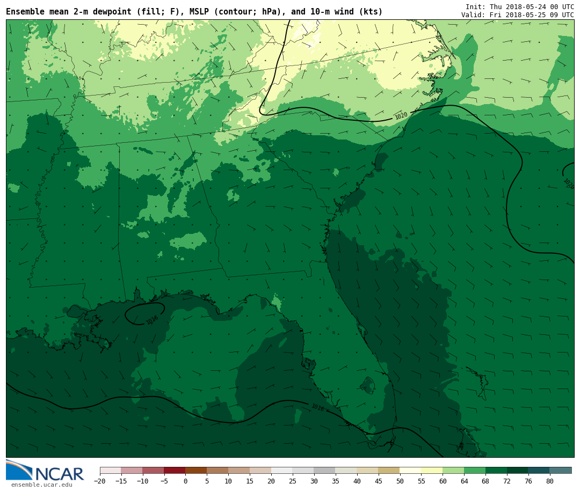The width and height of the screenshot is (580, 491).
Task: Pick the 68 to 72 dark green swatch
Action: [x=496, y=470]
